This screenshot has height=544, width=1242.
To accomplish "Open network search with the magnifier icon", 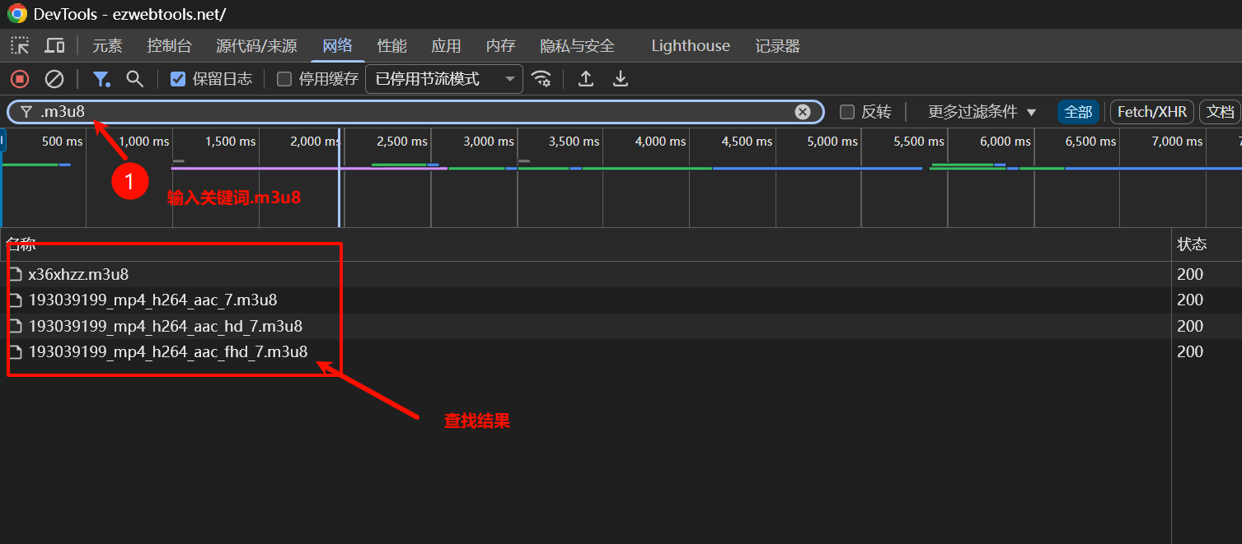I will (134, 78).
